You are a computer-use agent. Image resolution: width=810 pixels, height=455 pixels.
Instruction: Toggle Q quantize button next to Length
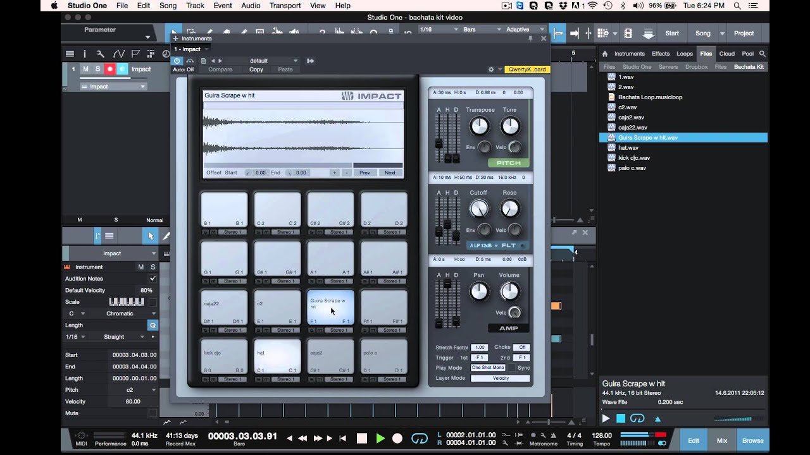(153, 325)
